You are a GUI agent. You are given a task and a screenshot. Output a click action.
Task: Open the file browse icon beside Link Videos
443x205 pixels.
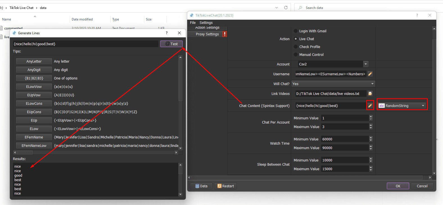(370, 94)
